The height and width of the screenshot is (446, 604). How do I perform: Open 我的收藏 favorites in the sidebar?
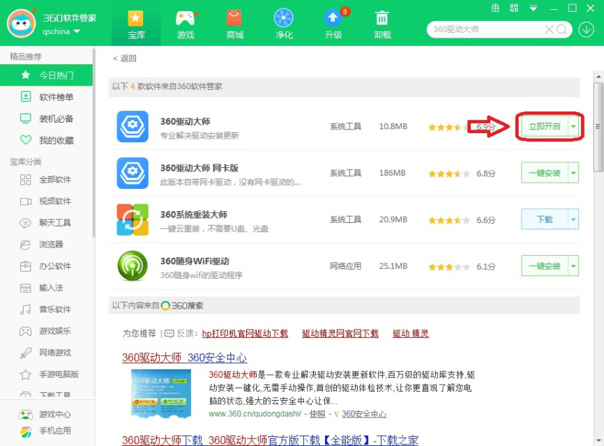(46, 140)
